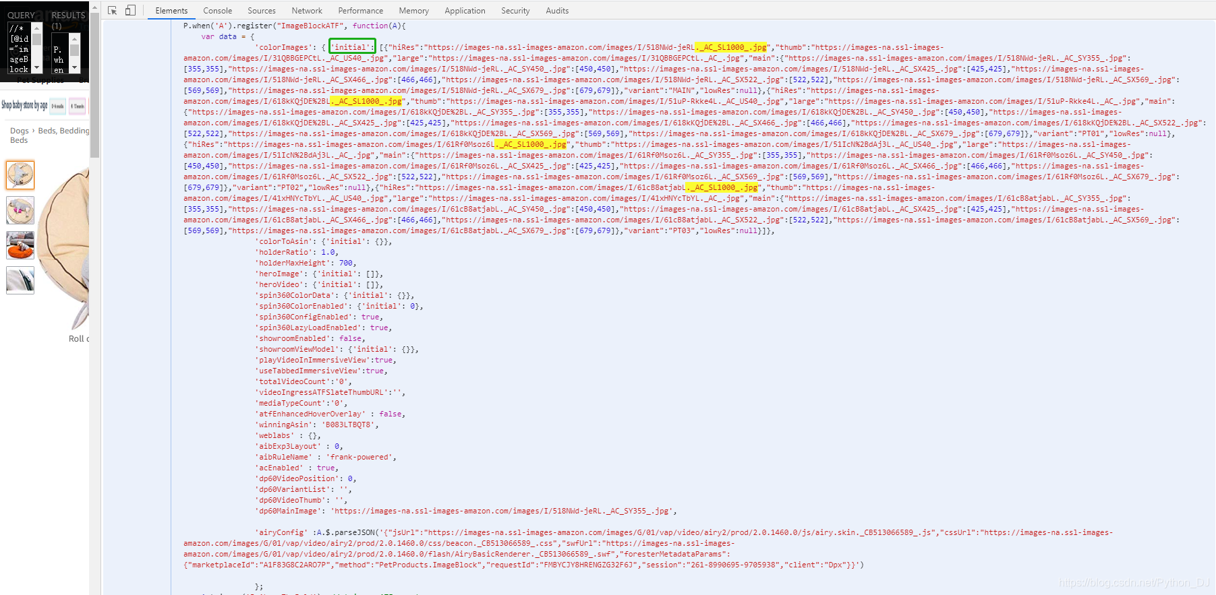Click the webpage vertical scrollbar thumb
This screenshot has height=595, width=1216.
pos(95,86)
